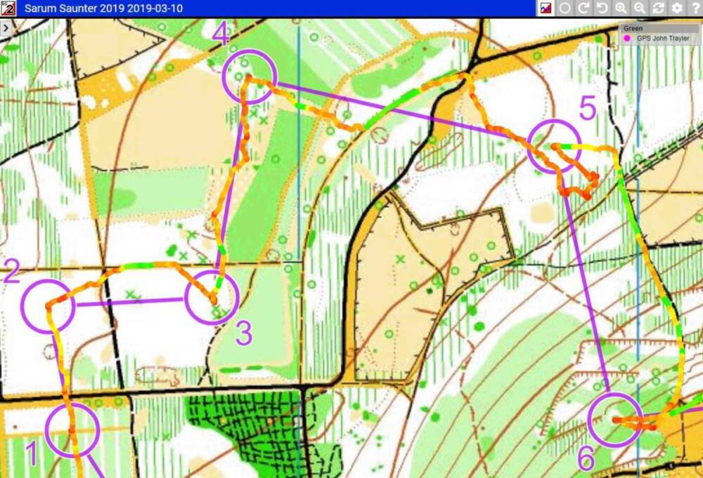Click control circle 5 on the map
This screenshot has width=703, height=478.
pyautogui.click(x=554, y=146)
